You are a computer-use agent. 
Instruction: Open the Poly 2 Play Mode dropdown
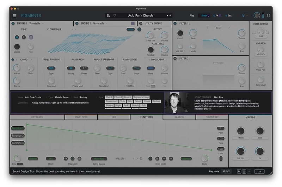coord(226,172)
